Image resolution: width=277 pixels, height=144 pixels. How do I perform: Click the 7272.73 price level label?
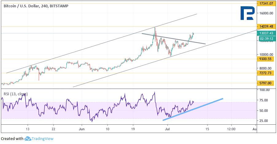tap(265, 73)
